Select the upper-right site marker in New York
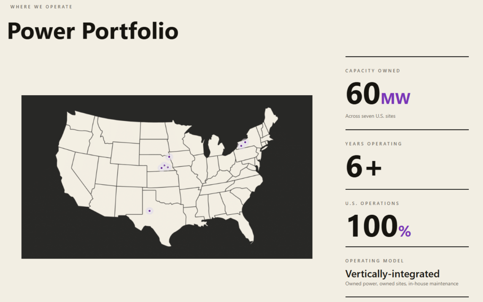 [x=245, y=142]
